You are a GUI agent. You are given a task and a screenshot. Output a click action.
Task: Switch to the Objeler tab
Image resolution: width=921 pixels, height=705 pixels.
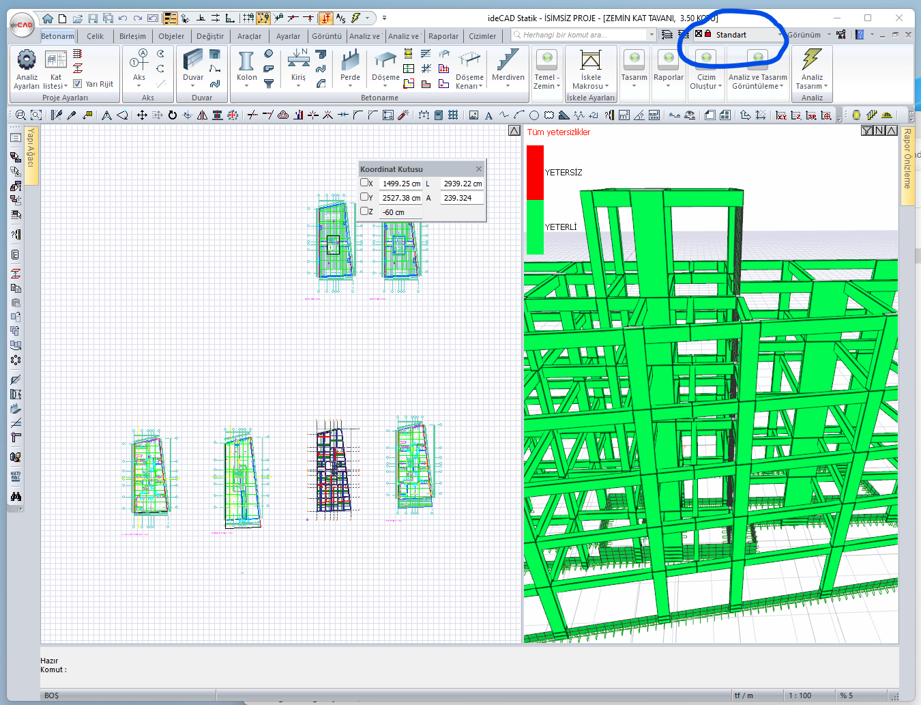[171, 36]
